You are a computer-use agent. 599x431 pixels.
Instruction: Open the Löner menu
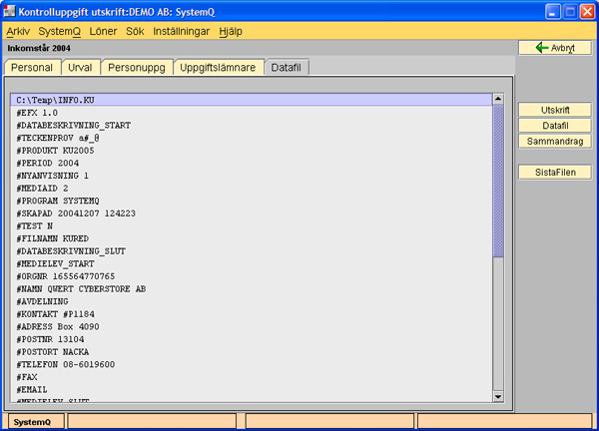click(x=103, y=31)
